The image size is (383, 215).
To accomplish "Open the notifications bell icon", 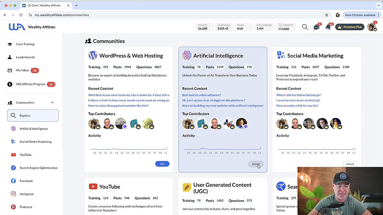I will pos(328,27).
